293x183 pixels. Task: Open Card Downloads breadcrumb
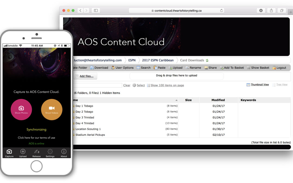click(192, 60)
